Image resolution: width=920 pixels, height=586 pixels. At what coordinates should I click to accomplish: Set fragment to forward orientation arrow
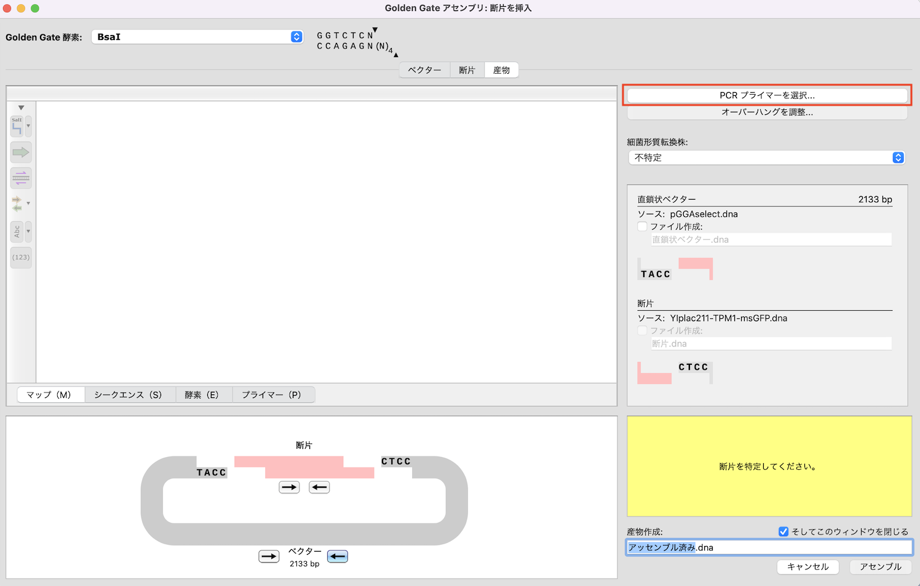tap(289, 487)
